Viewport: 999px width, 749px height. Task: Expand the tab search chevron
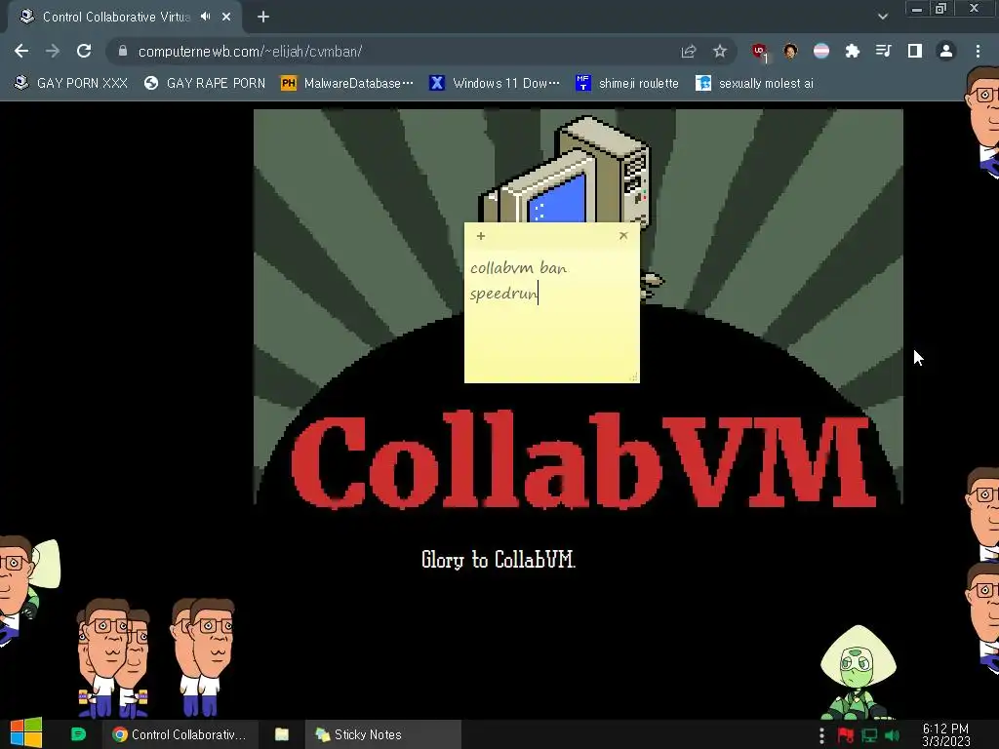pyautogui.click(x=882, y=17)
